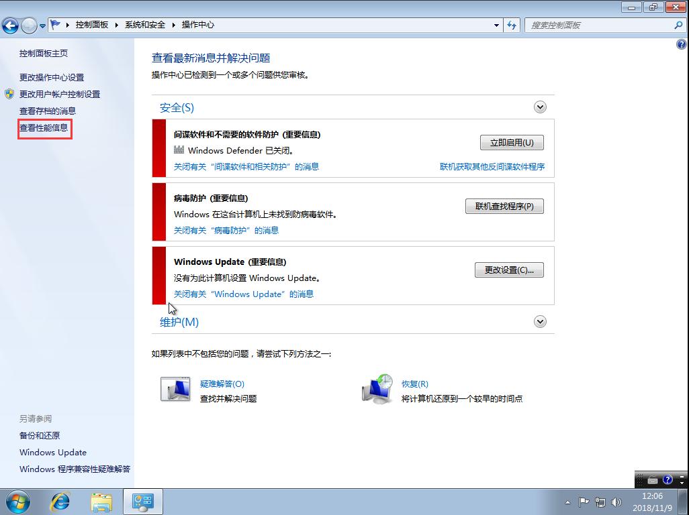Click the refresh icon next to address bar
The width and height of the screenshot is (689, 515).
click(512, 25)
